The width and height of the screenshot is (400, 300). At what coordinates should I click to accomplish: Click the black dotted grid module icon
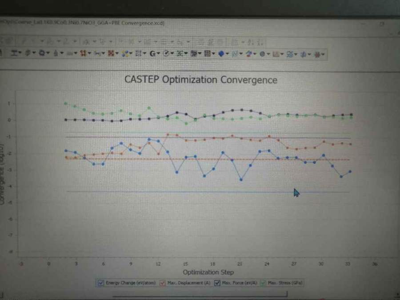pos(138,53)
